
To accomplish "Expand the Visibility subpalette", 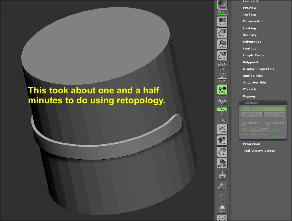I will (250, 35).
